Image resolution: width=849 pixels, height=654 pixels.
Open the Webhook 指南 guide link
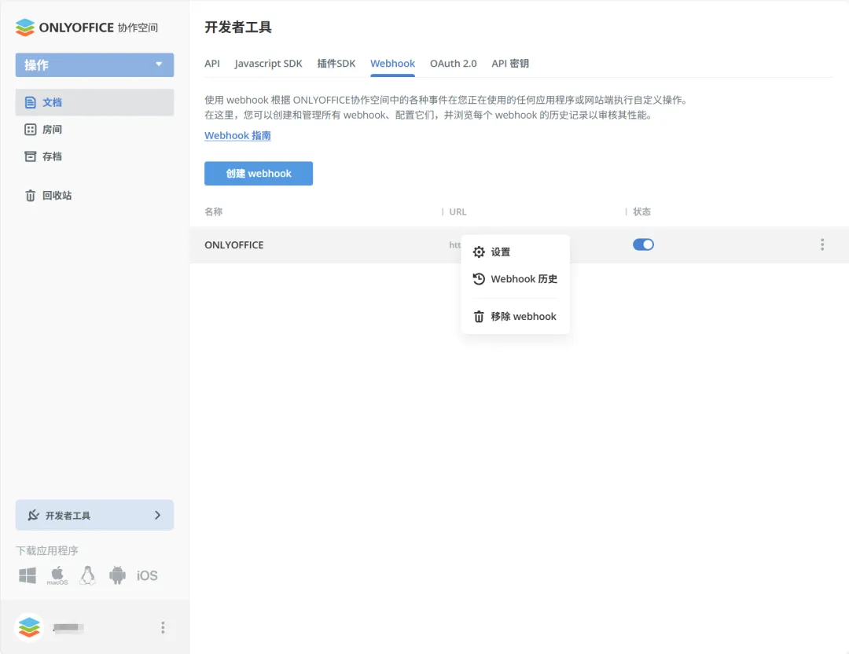237,135
